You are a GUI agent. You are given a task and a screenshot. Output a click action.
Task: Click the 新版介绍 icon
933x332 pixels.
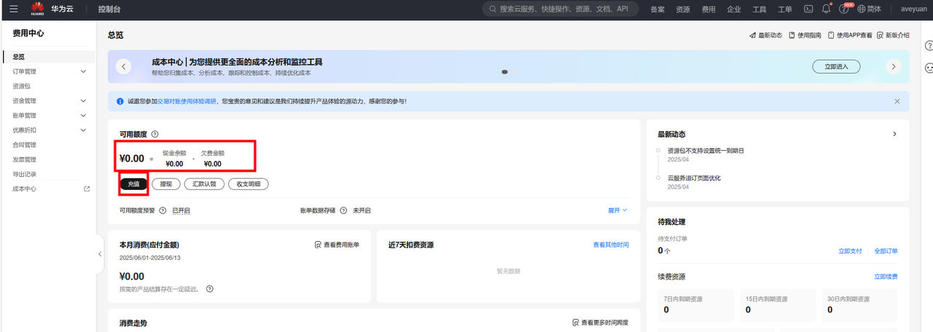(881, 35)
